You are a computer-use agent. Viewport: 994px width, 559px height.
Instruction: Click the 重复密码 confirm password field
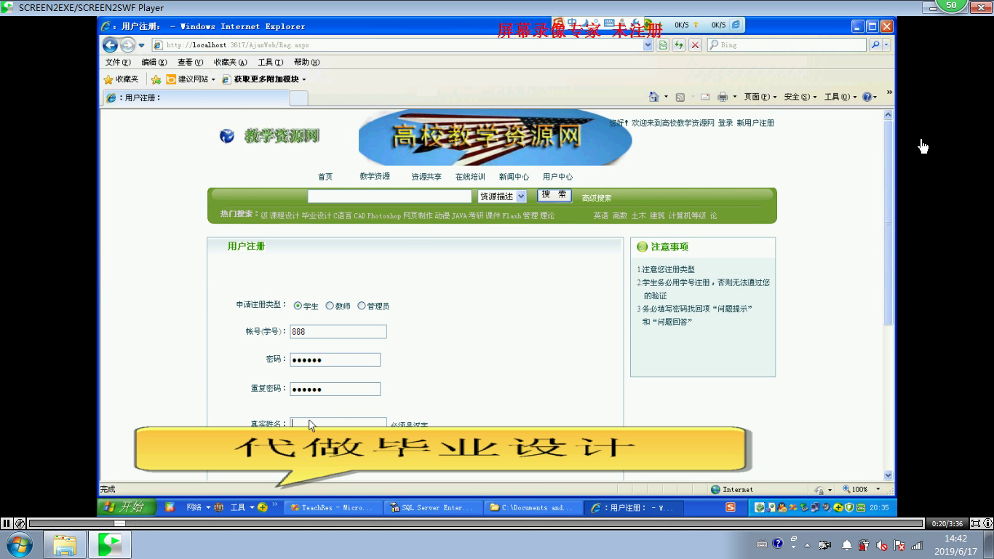coord(335,389)
